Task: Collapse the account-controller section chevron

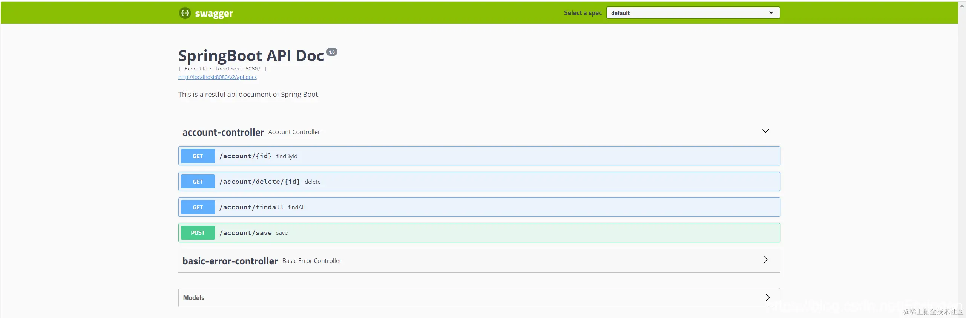Action: click(x=765, y=131)
